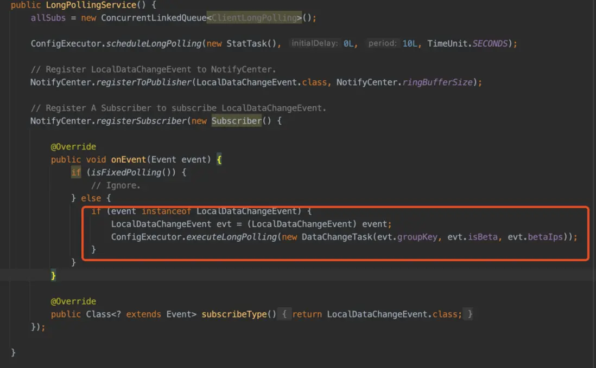Click the folded closing brace after LocalDataChangeEvent.class

coord(470,314)
